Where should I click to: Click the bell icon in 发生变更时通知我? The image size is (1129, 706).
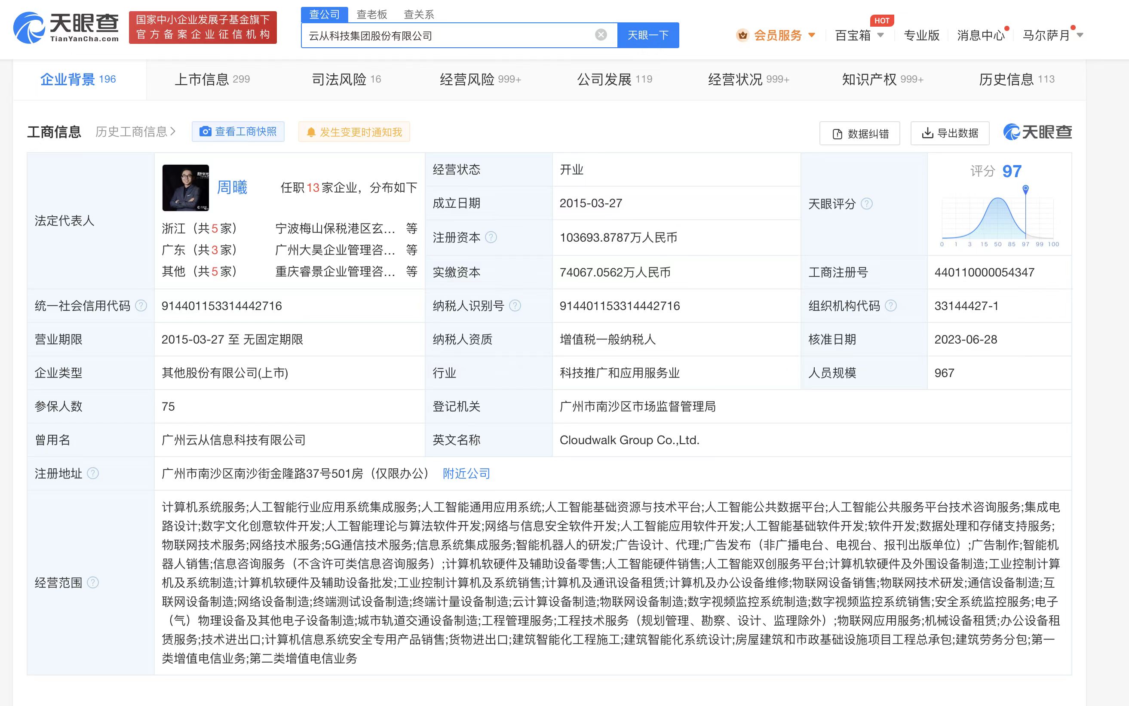(x=311, y=132)
